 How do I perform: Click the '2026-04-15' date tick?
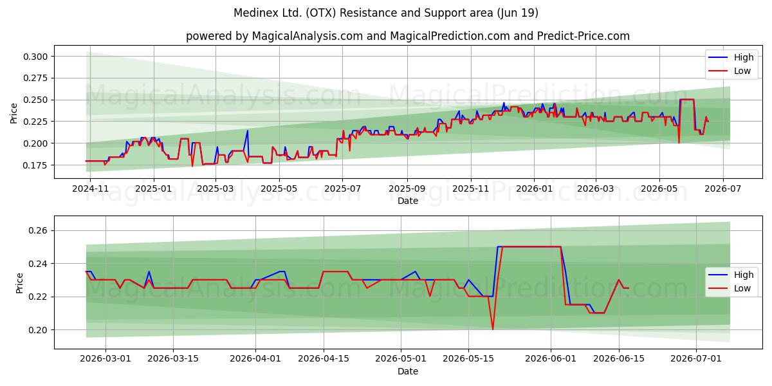tap(323, 360)
